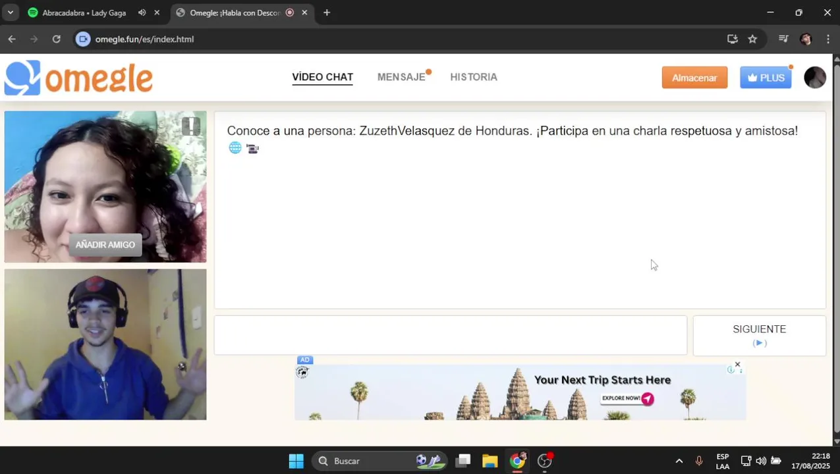Switch to the Spotify Abracadabra tab

(x=84, y=13)
